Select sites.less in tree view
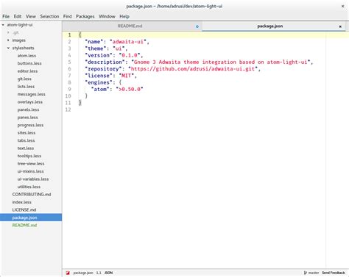This screenshot has height=277, width=349. point(27,133)
